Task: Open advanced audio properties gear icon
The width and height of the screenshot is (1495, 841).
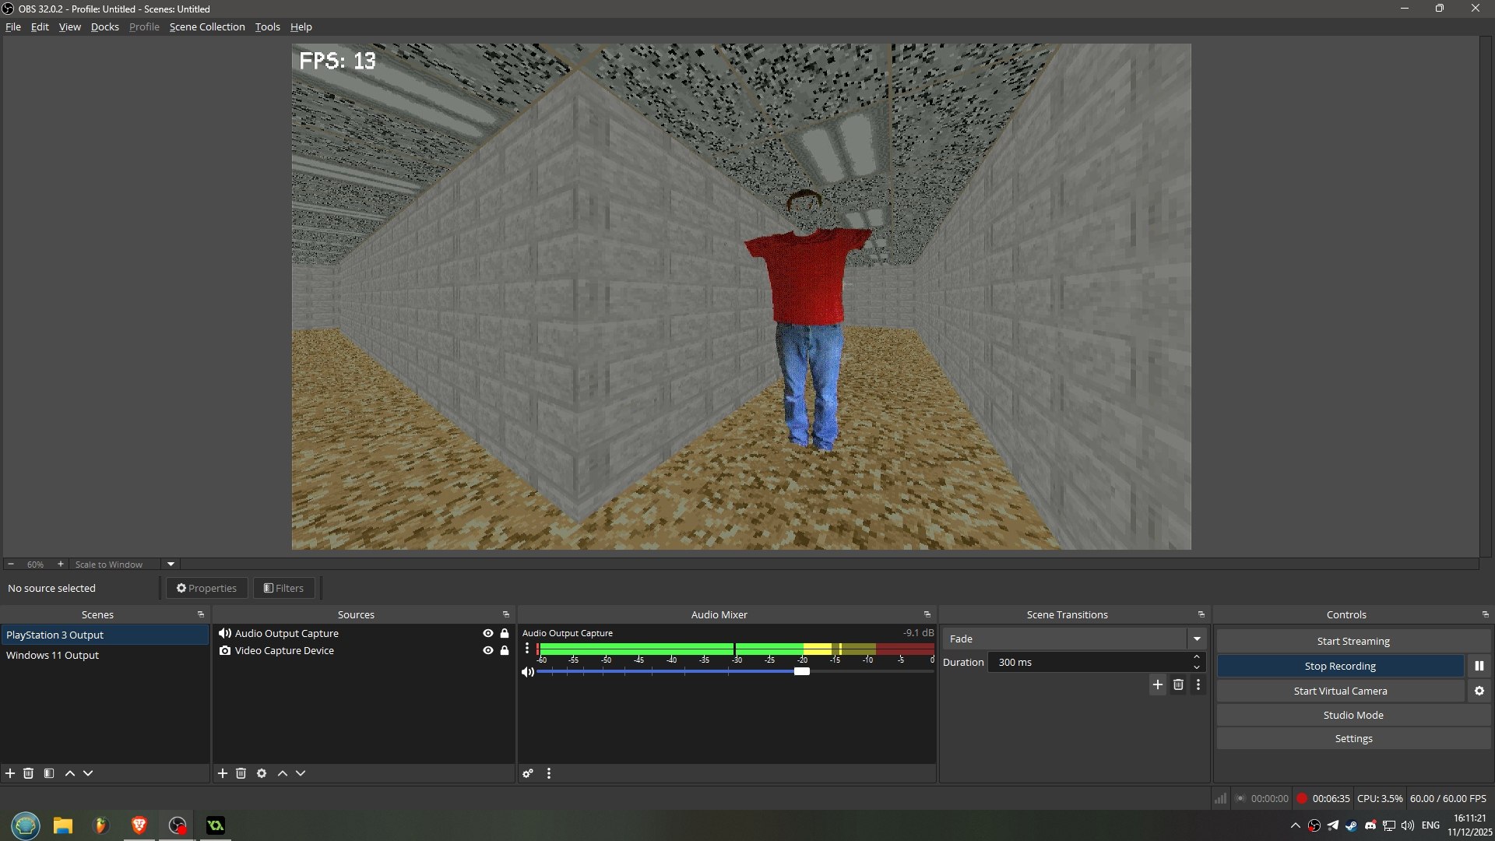Action: 528,773
